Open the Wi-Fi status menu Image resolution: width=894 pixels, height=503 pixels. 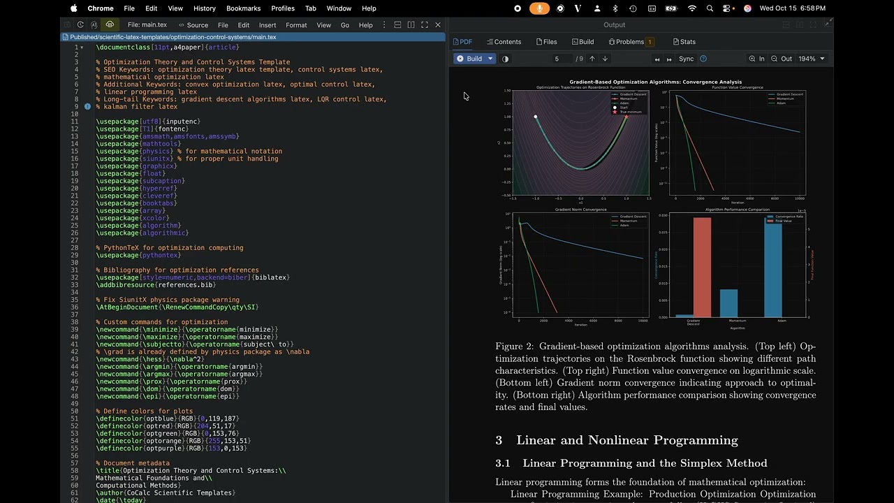[692, 8]
